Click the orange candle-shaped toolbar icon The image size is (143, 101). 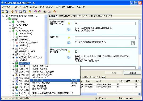point(12,11)
